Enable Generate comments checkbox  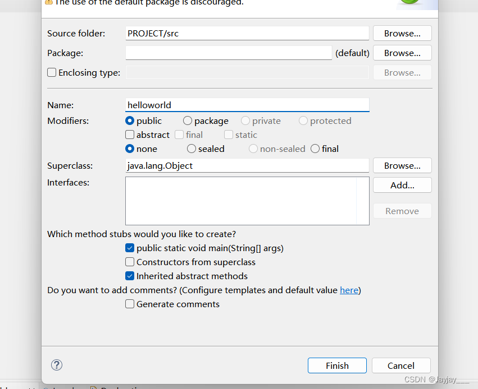coord(130,304)
